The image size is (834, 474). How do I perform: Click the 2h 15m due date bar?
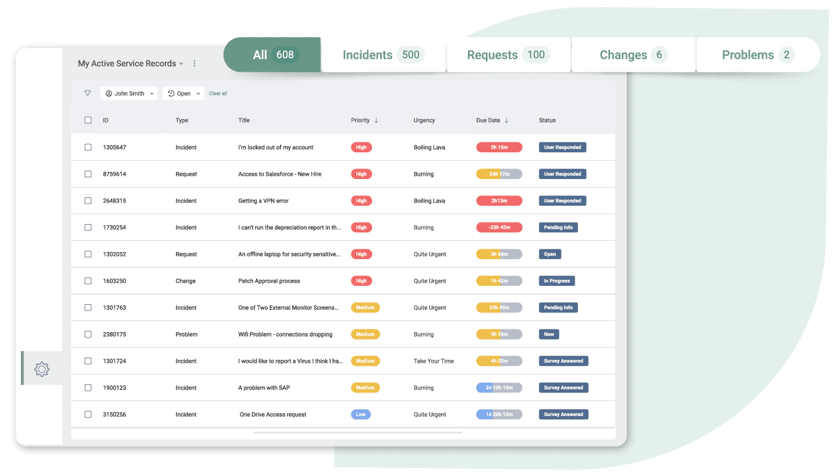(499, 147)
